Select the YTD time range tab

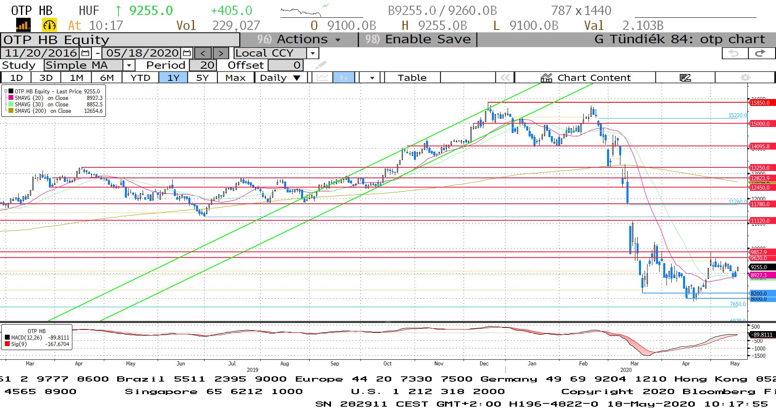(x=141, y=78)
